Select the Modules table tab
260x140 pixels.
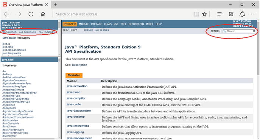[x=74, y=75]
